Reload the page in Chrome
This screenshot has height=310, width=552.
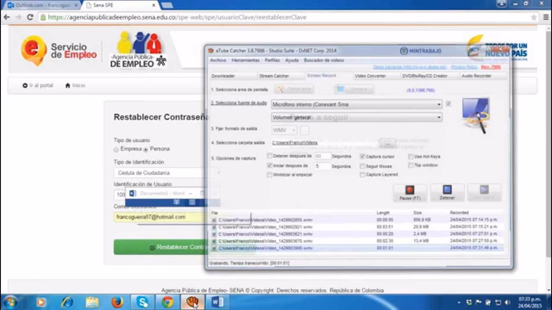(30, 17)
